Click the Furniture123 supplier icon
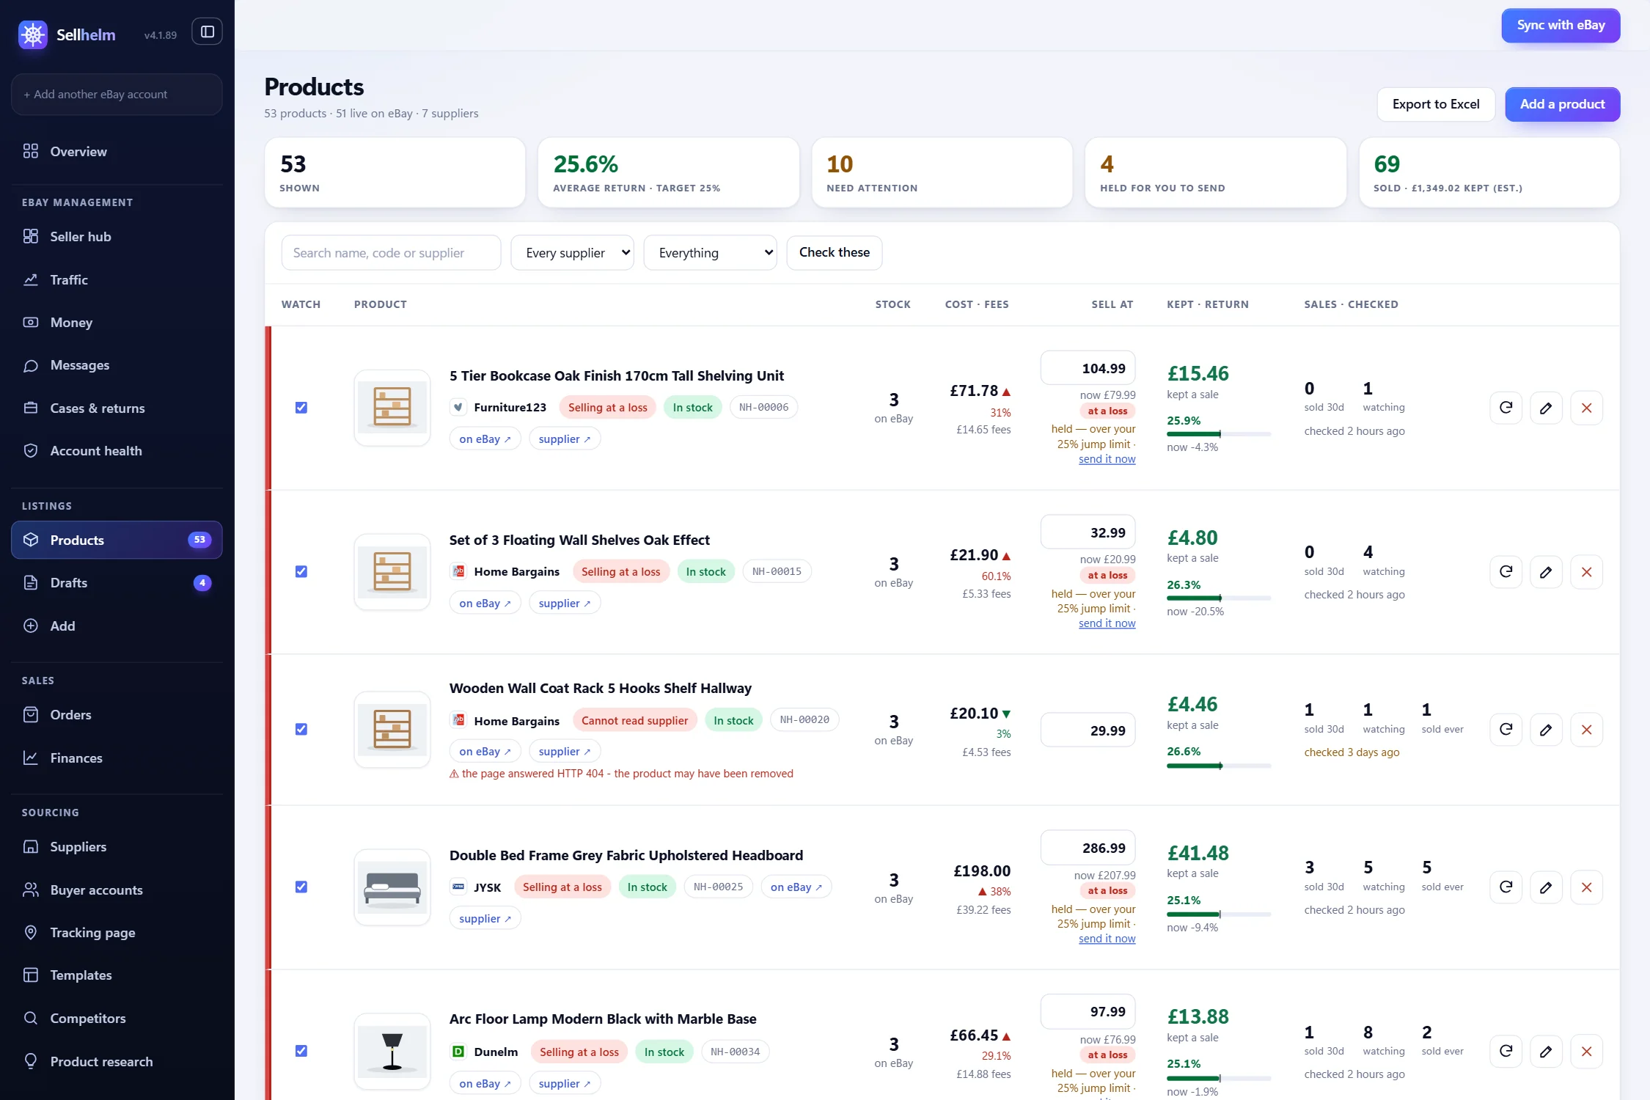Image resolution: width=1650 pixels, height=1100 pixels. click(458, 407)
